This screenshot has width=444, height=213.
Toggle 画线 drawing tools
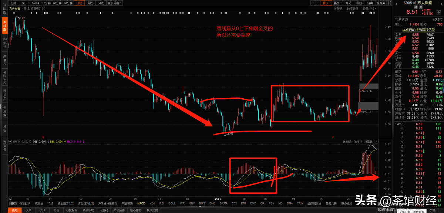359,3
